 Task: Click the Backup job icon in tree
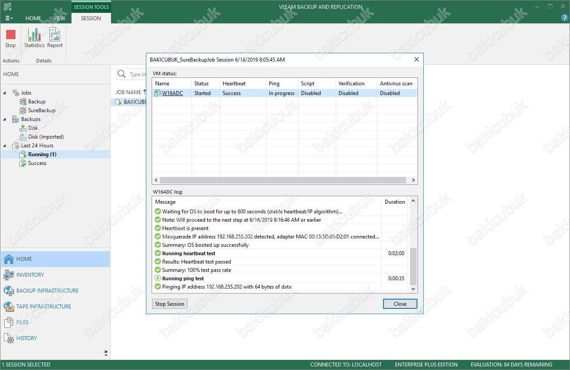coord(23,102)
